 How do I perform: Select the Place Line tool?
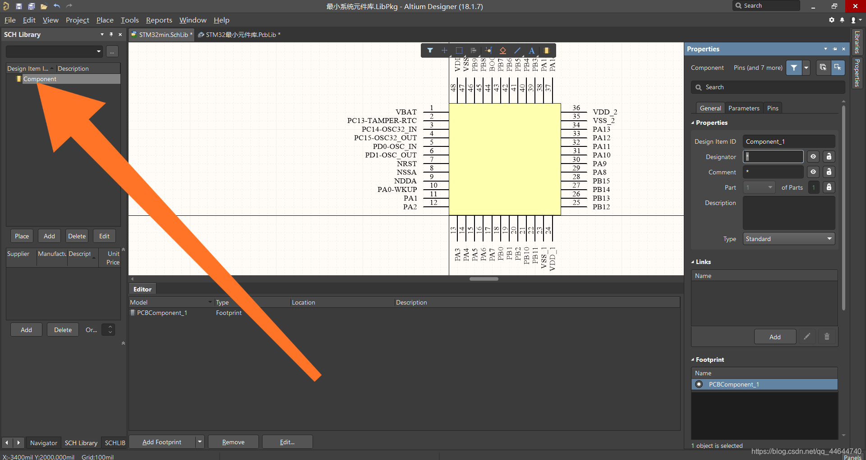click(x=517, y=50)
